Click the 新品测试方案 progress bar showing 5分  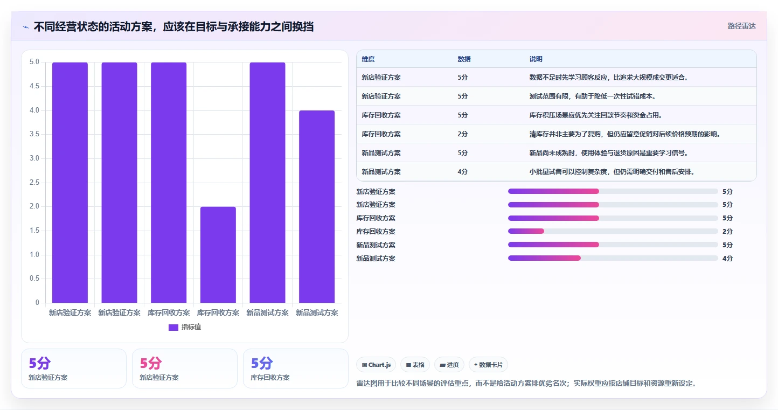coord(613,245)
